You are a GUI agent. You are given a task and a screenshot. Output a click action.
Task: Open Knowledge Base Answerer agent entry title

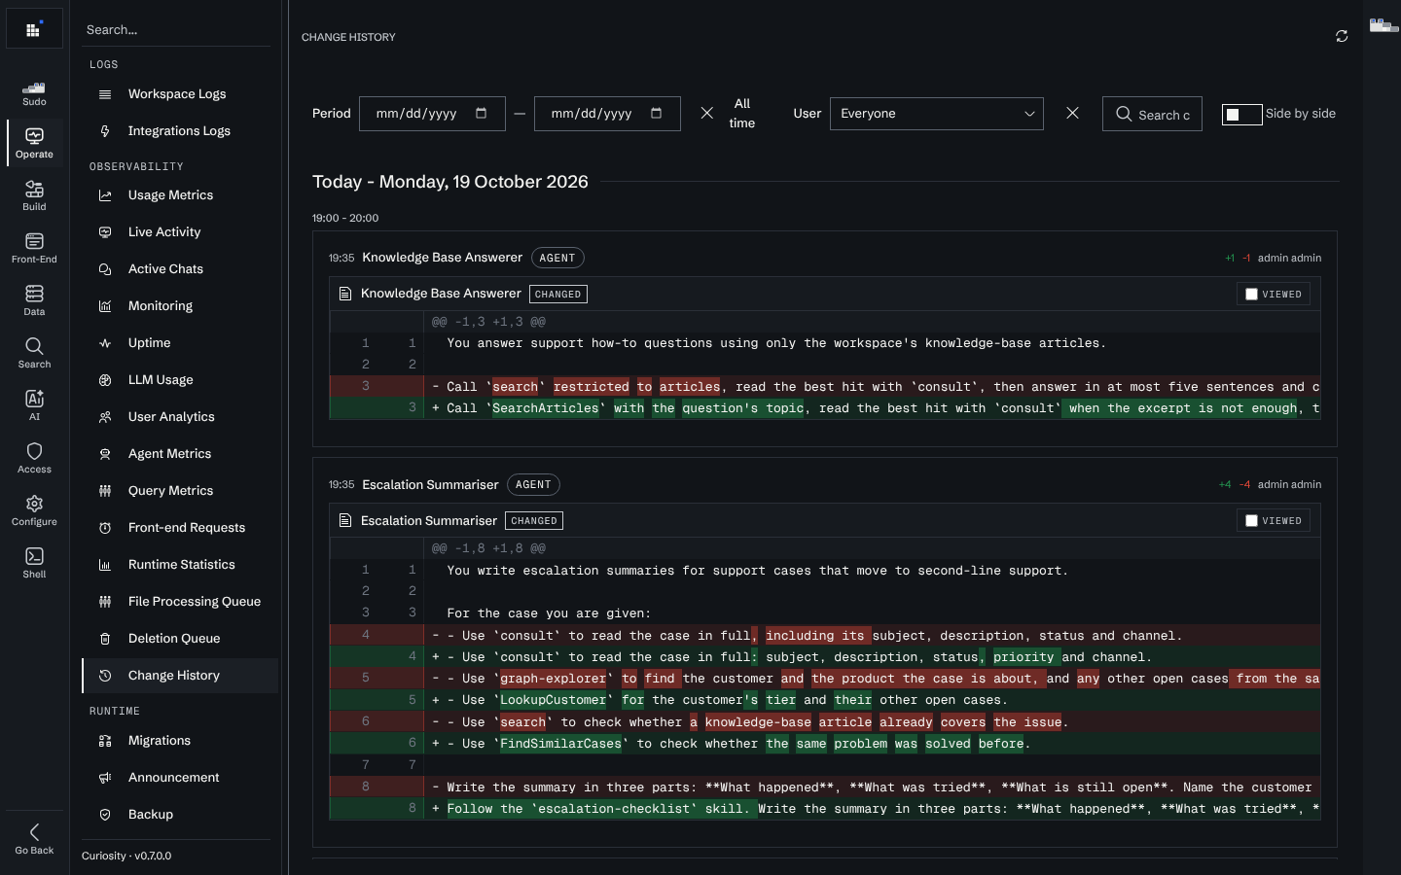[442, 258]
